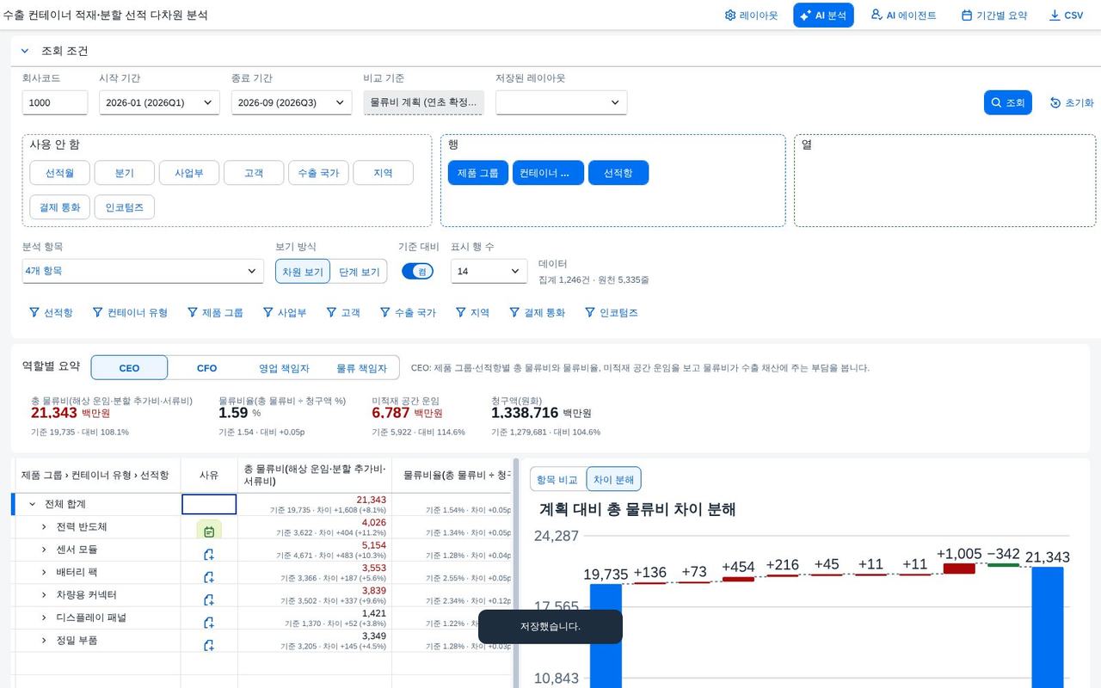Open the 저장된 레이아웃 dropdown
Viewport: 1101px width, 688px height.
pyautogui.click(x=561, y=102)
